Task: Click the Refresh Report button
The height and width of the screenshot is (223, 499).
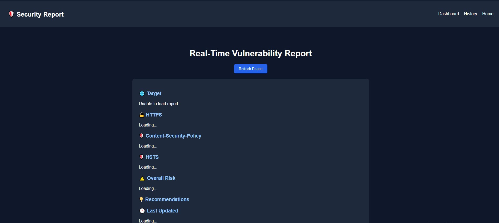Action: pos(251,69)
